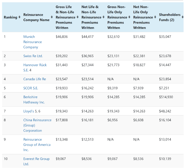The image size is (185, 168).
Task: Sort by Gross Non-Life Only Premiums arrows
Action: click(129, 17)
